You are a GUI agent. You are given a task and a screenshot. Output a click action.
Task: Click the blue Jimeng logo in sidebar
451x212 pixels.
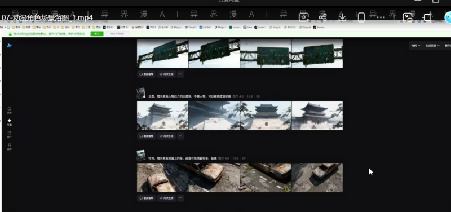pos(10,46)
